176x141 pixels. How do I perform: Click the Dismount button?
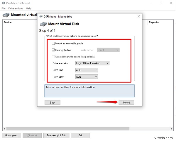(x=32, y=135)
